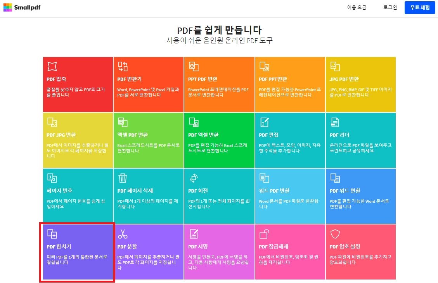Image resolution: width=438 pixels, height=283 pixels.
Task: Choose the PDF JPG 변환 title
Action: 61,135
